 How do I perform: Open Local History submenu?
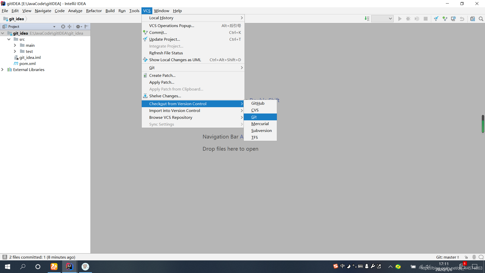[x=193, y=18]
